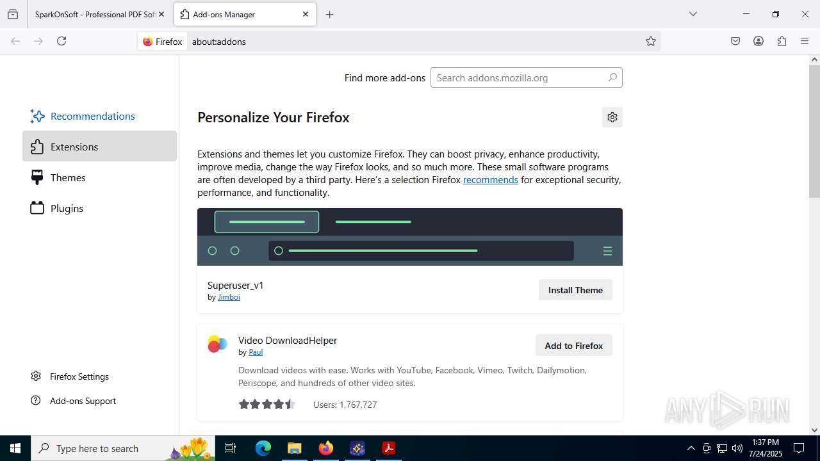This screenshot has height=461, width=820.
Task: Open the purple star app on taskbar
Action: 357,448
